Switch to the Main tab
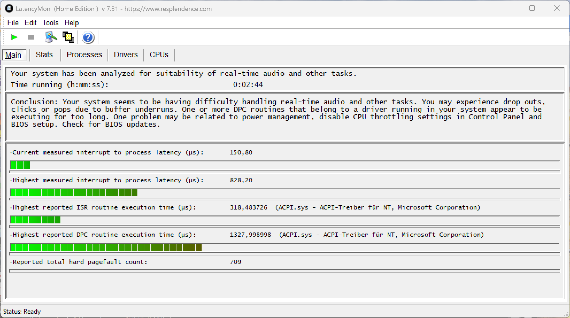Screen dimensions: 570x318 coord(13,55)
